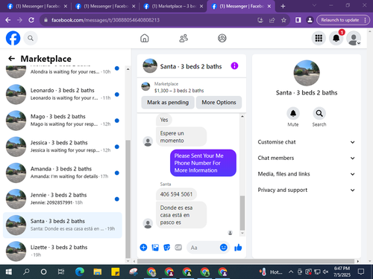
Task: Open Jessica 3 beds 2 baths conversation
Action: coord(62,147)
